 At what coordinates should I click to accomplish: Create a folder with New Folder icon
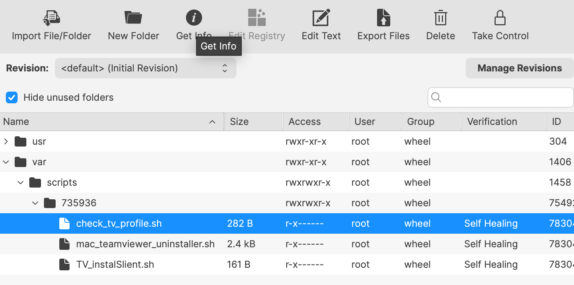pyautogui.click(x=133, y=18)
